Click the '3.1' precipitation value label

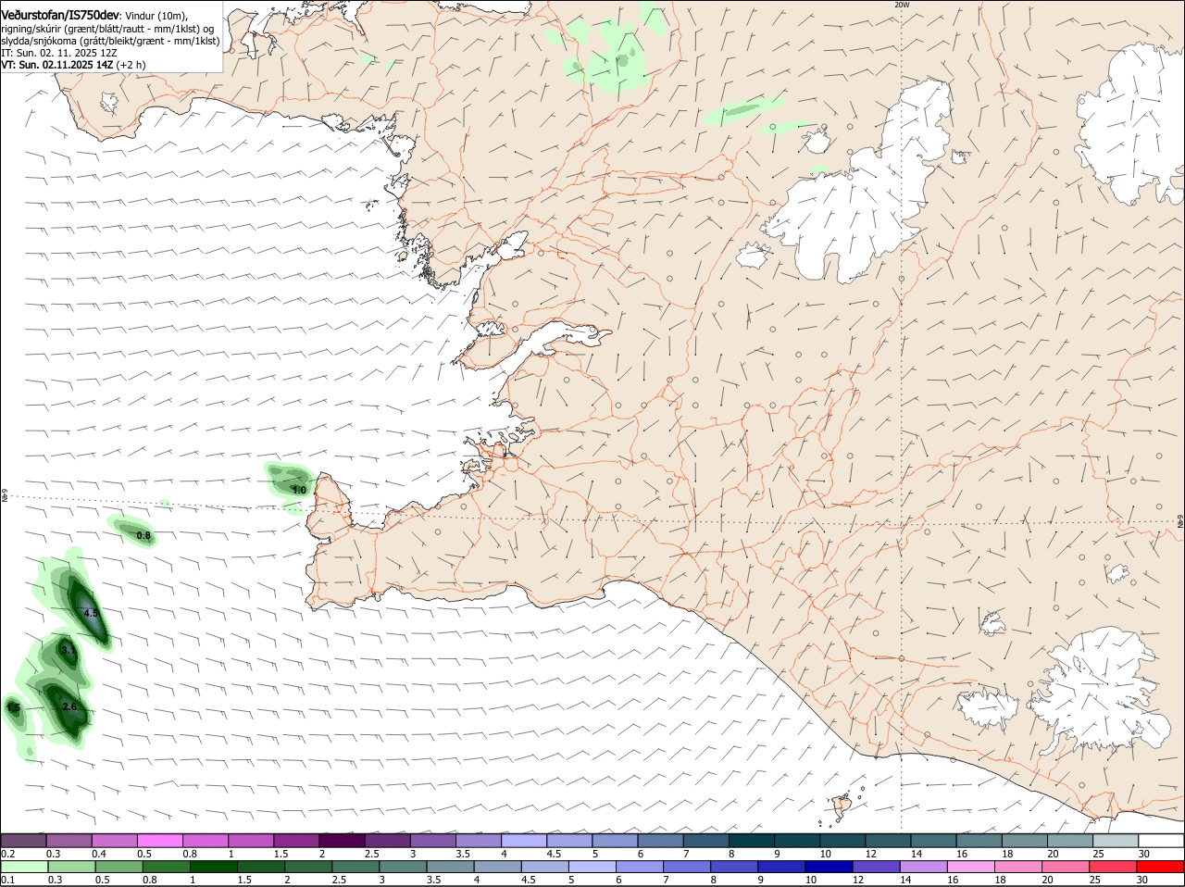pos(69,650)
